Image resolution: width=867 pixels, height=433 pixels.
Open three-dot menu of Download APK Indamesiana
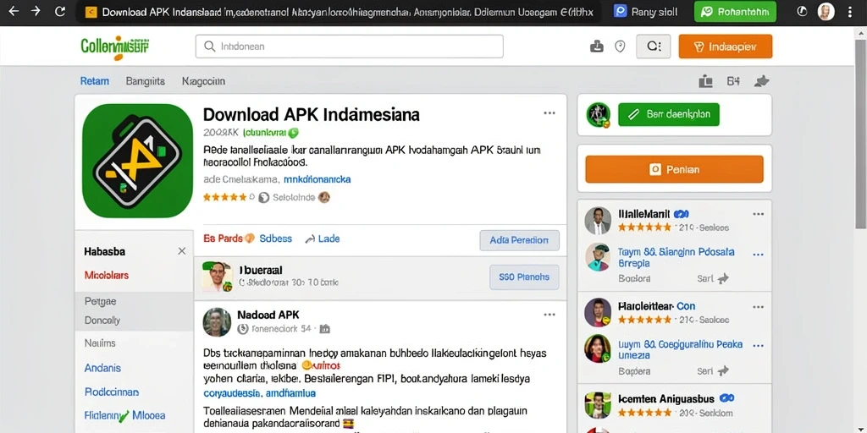[x=549, y=113]
